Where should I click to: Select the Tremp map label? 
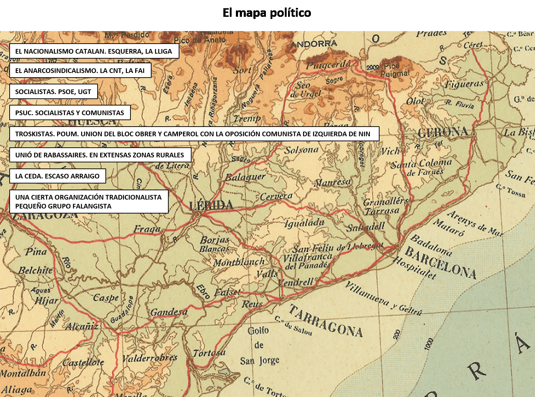coord(247,118)
